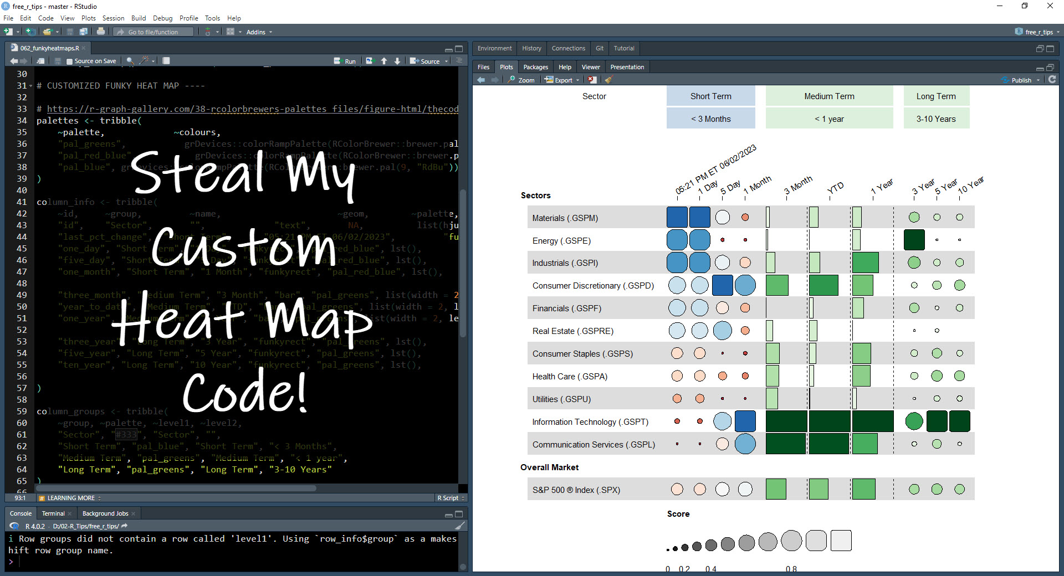Show document outline icon
Image resolution: width=1064 pixels, height=576 pixels.
coord(459,61)
